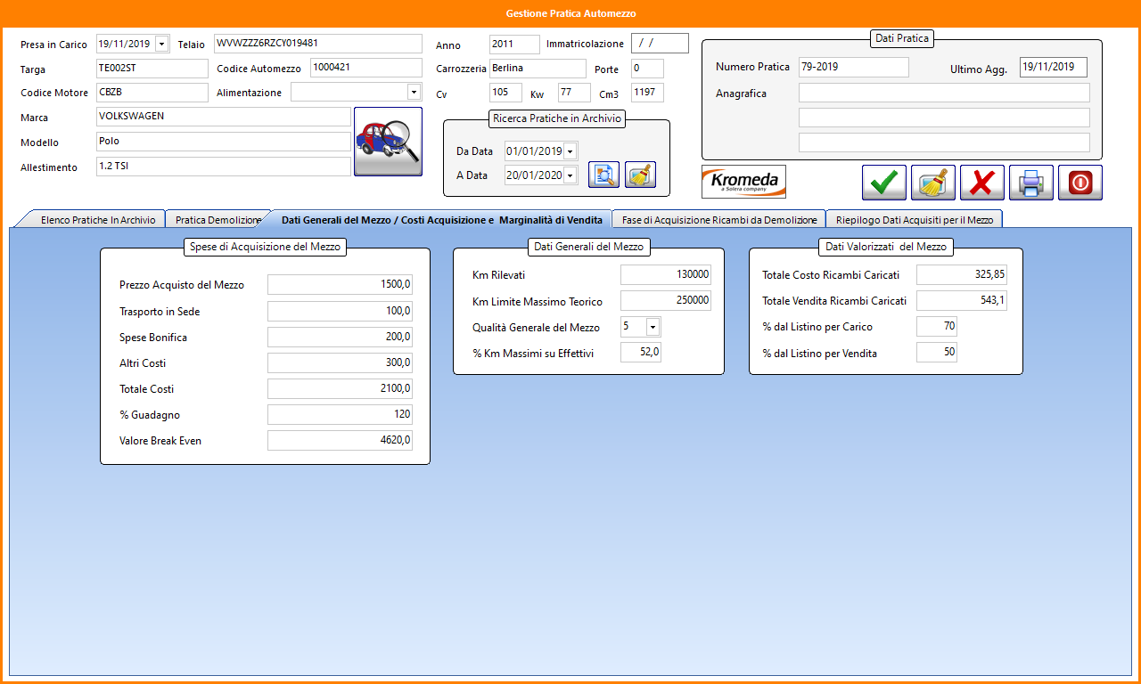Click the Trasporto in Sede value field
The height and width of the screenshot is (684, 1141).
click(340, 311)
